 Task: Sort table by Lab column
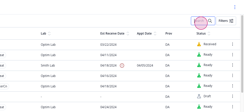pyautogui.click(x=49, y=34)
